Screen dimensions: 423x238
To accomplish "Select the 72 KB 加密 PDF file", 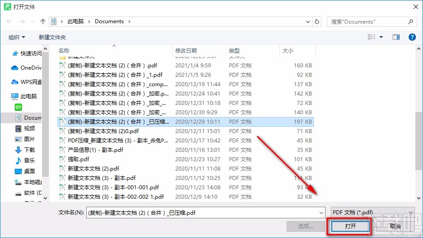I will click(186, 103).
